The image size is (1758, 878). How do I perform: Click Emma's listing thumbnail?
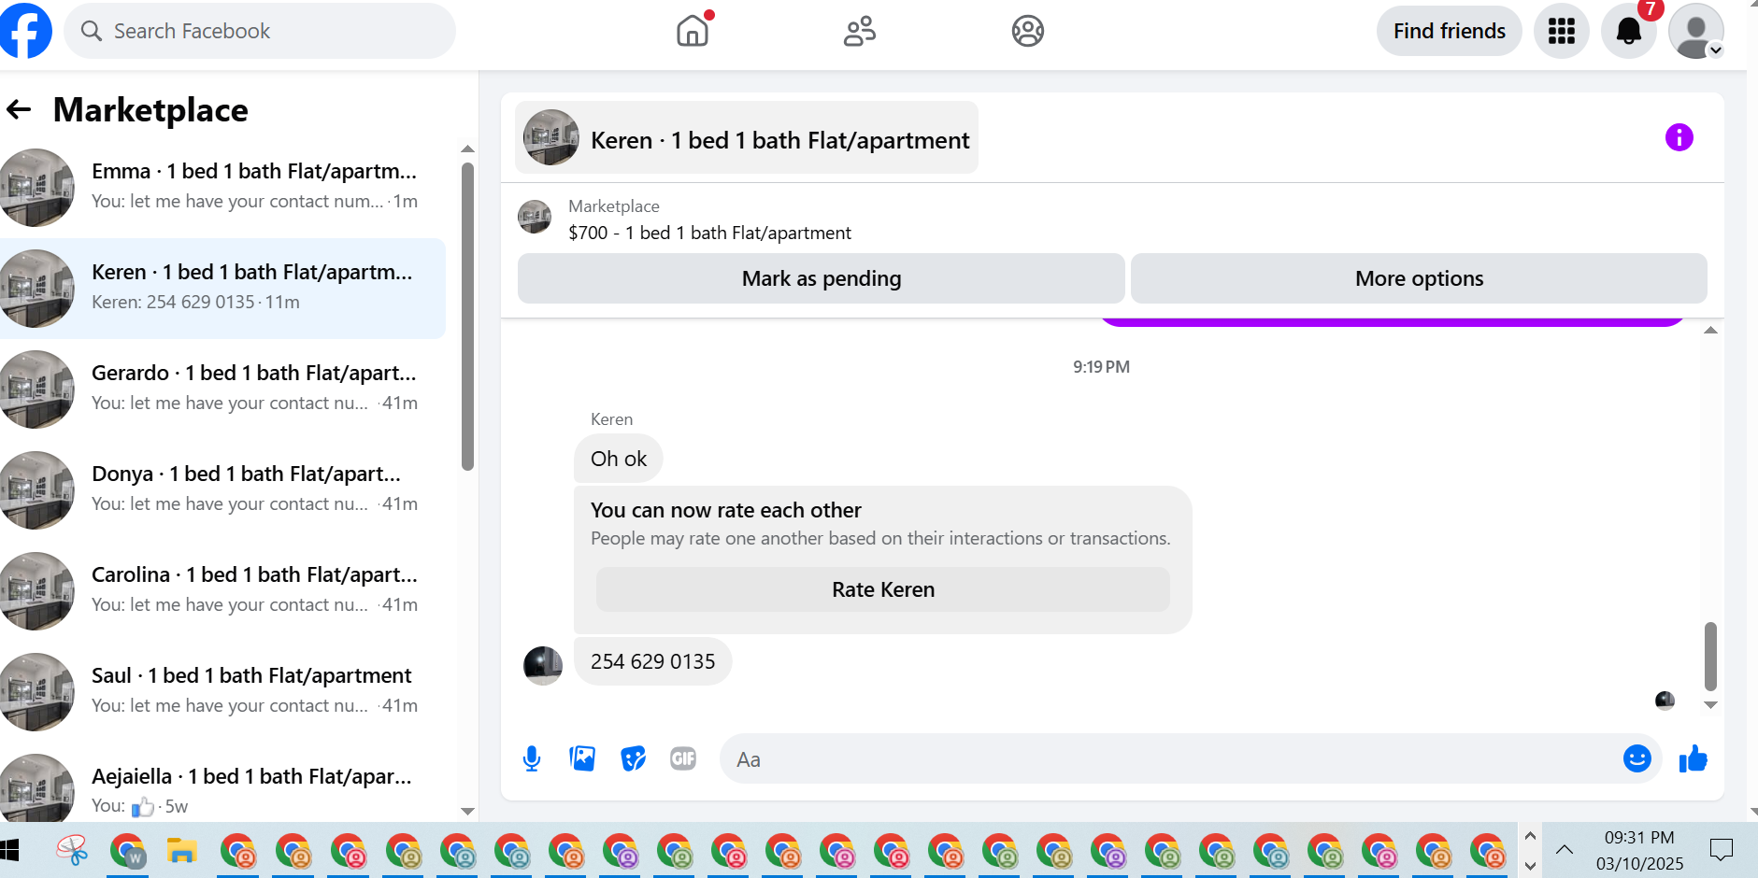coord(36,187)
